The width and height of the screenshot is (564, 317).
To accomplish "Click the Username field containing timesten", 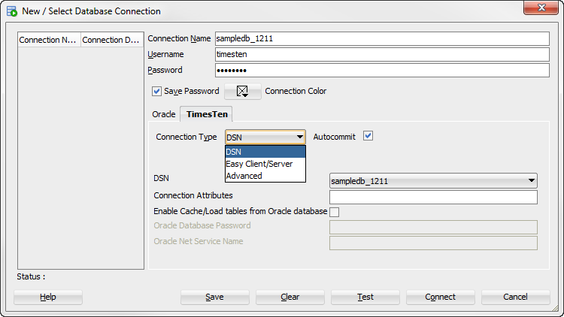I will [382, 55].
